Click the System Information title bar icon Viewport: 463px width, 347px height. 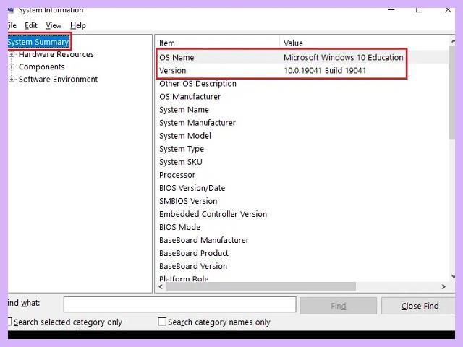pos(12,11)
